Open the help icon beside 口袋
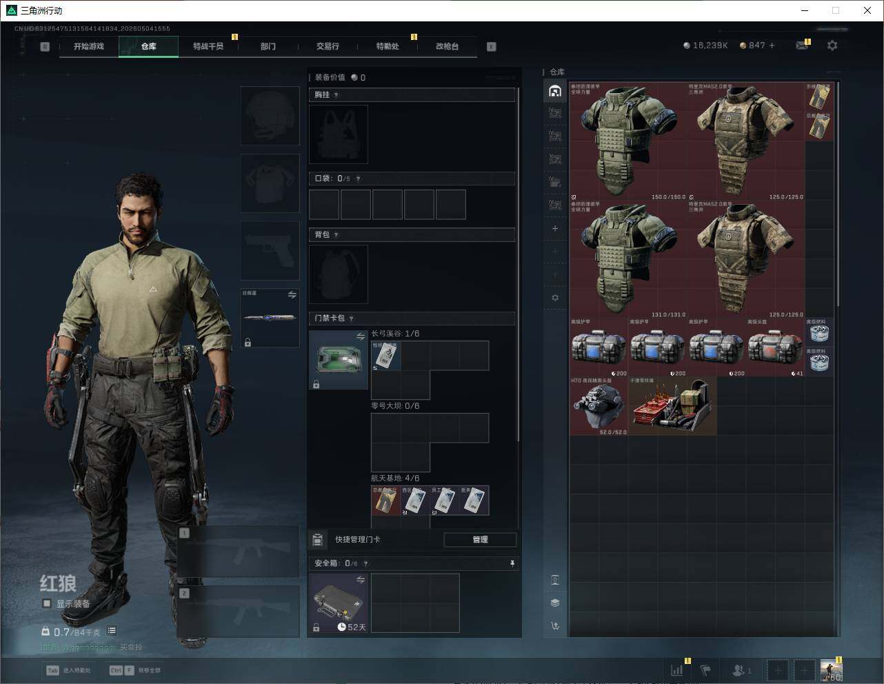This screenshot has height=684, width=884. pyautogui.click(x=358, y=179)
